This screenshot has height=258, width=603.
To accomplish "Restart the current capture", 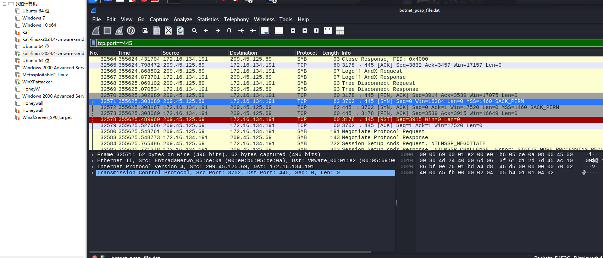I will [119, 31].
